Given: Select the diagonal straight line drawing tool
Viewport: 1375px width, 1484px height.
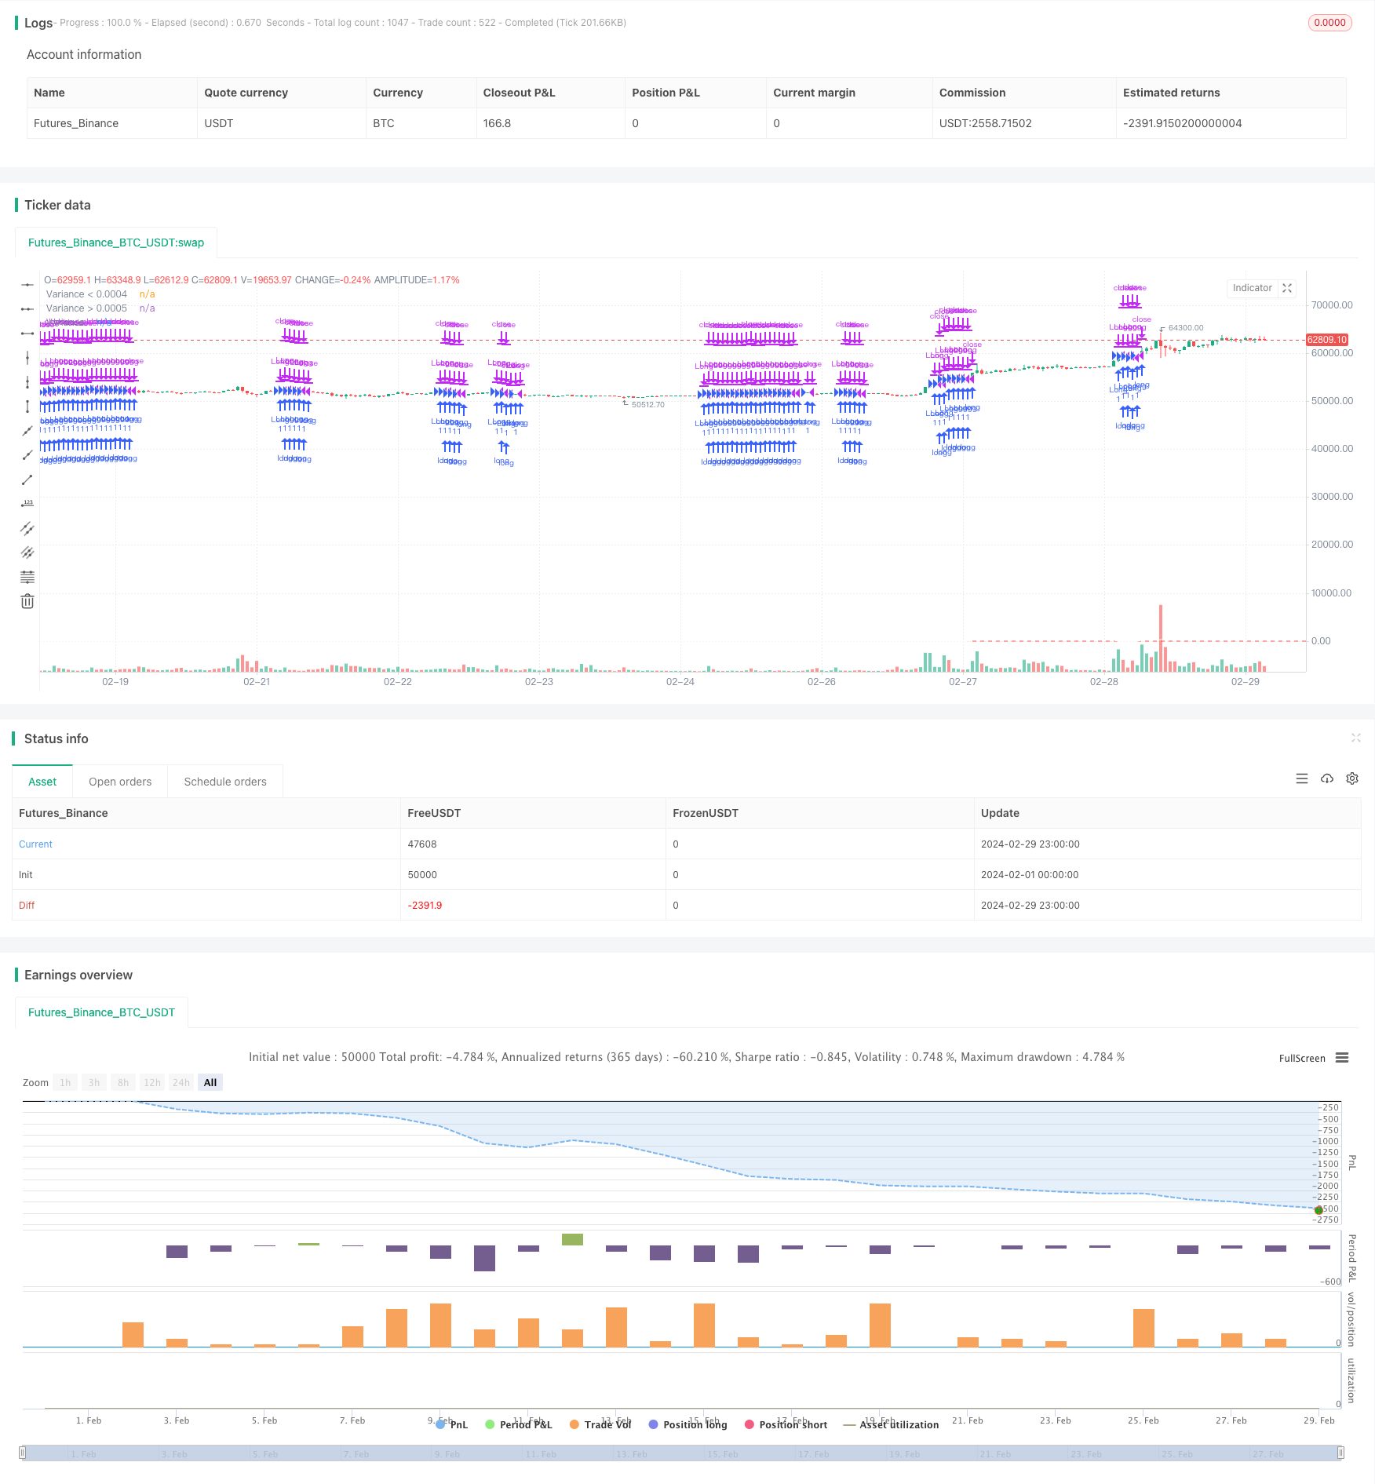Looking at the screenshot, I should tap(27, 431).
